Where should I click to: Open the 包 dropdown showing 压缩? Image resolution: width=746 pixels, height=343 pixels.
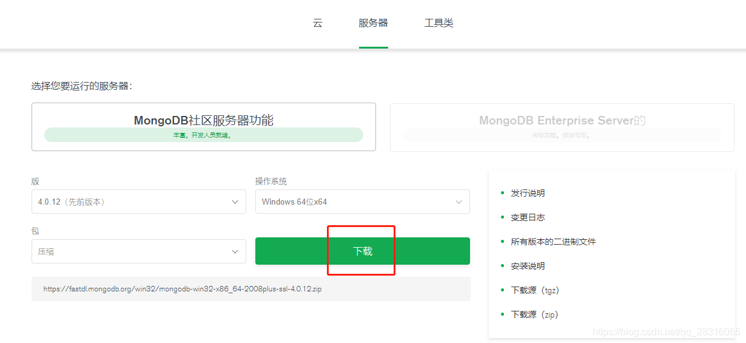[139, 251]
